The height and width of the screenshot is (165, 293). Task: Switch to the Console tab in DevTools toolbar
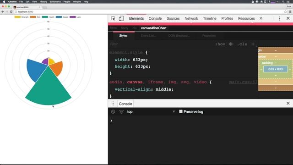point(155,18)
